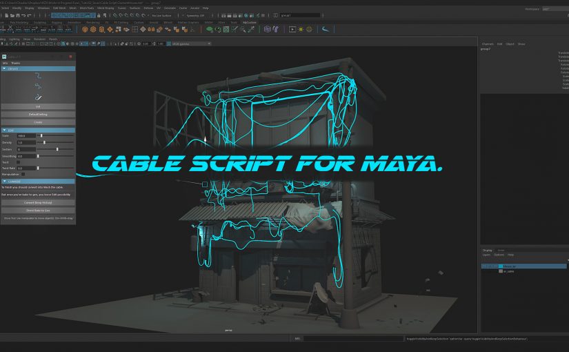569x352 pixels.
Task: Click the Default Setting button
Action: 38,115
